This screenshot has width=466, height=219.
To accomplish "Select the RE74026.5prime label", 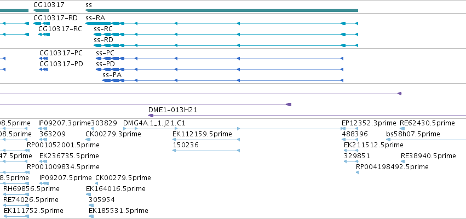I will (31, 200).
